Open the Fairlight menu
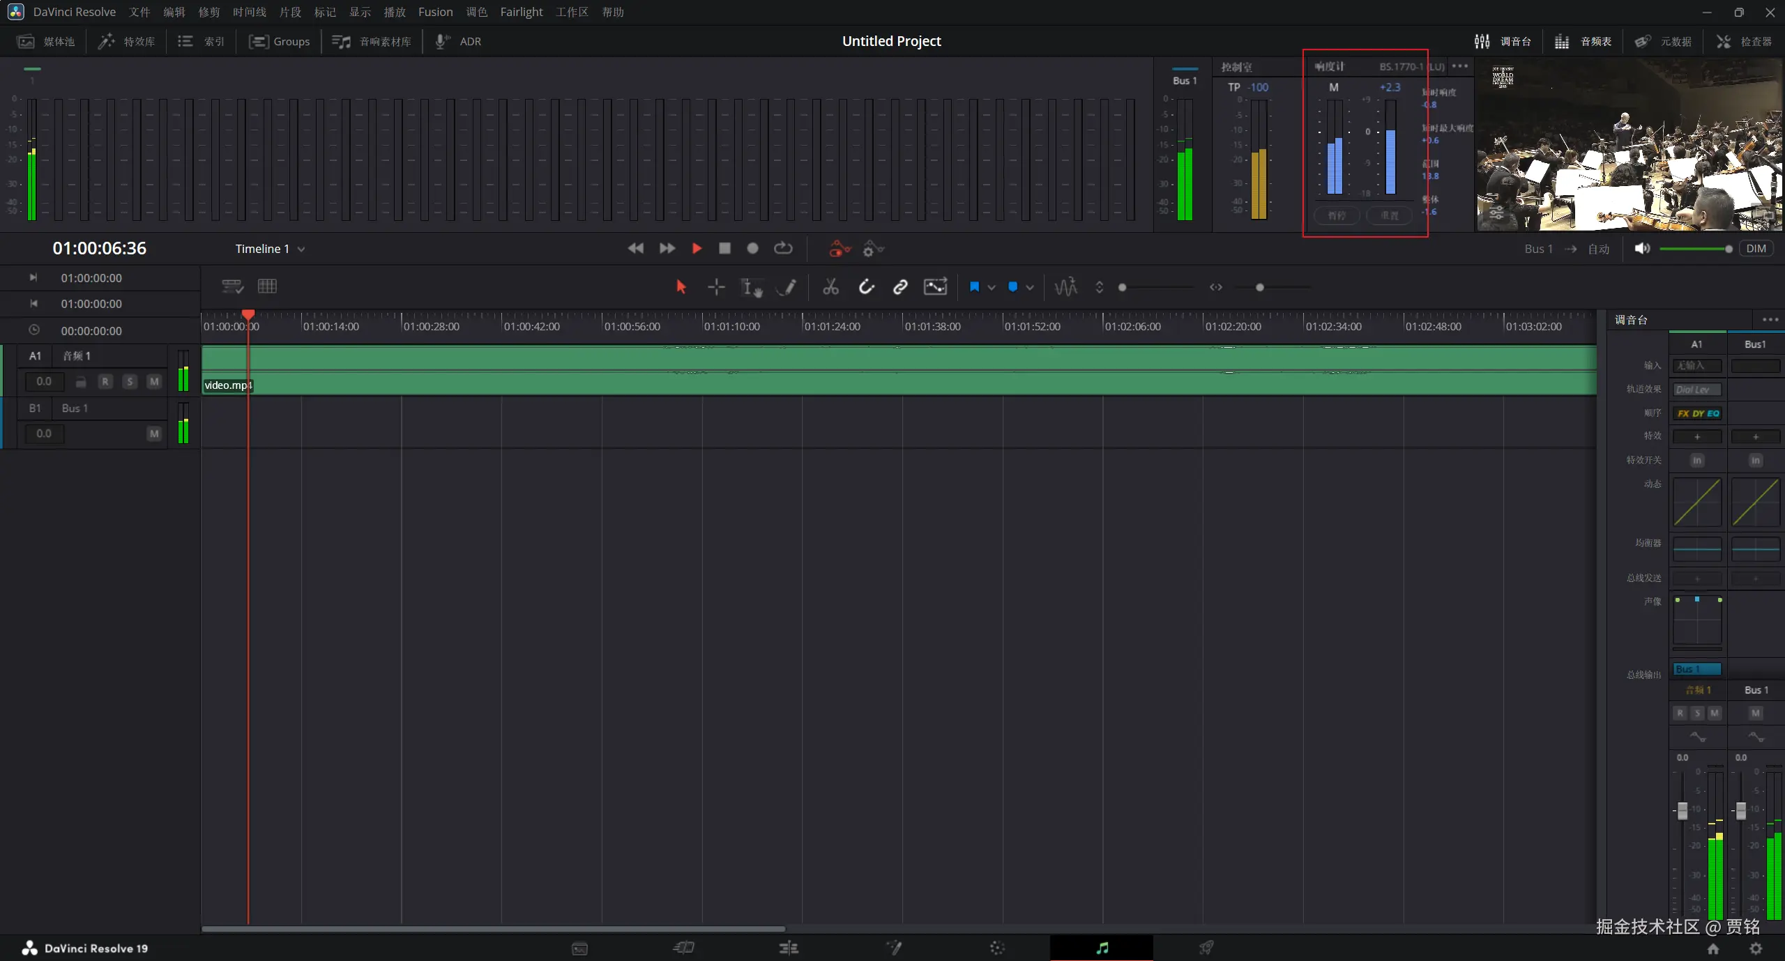The width and height of the screenshot is (1785, 961). pyautogui.click(x=521, y=12)
